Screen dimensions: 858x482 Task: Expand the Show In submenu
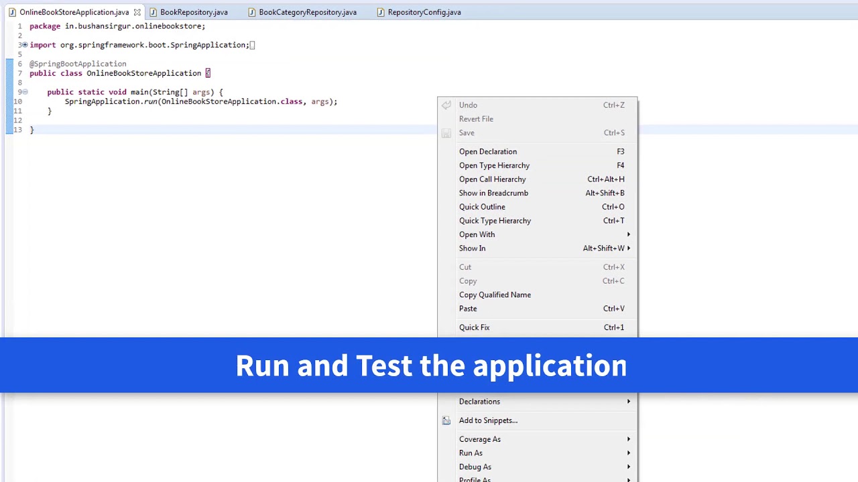point(538,248)
